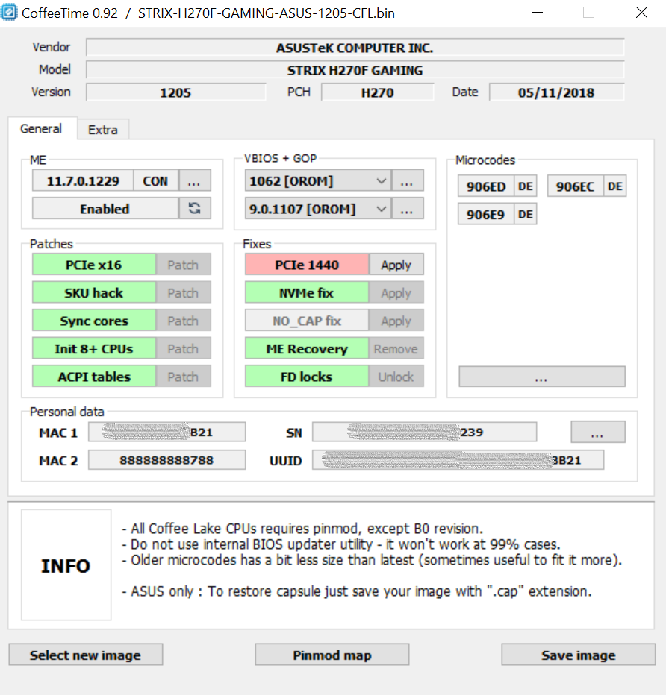The image size is (666, 695).
Task: Click Patch beside SKU hack
Action: [183, 292]
